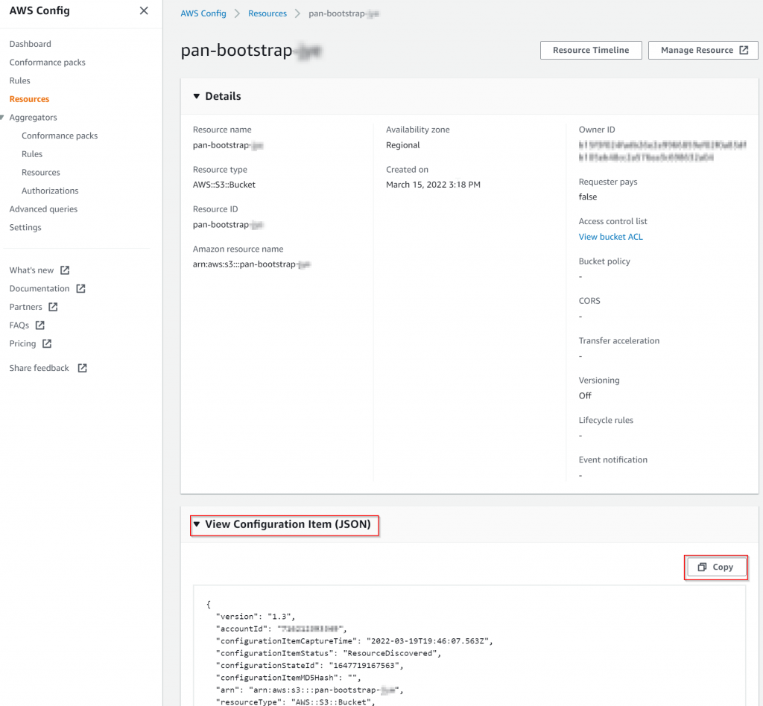
Task: Select the Amazon resource name ARN value
Action: click(x=252, y=264)
